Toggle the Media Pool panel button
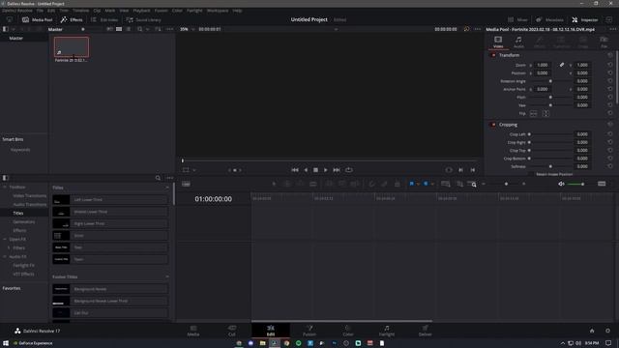Image resolution: width=619 pixels, height=348 pixels. pos(37,19)
